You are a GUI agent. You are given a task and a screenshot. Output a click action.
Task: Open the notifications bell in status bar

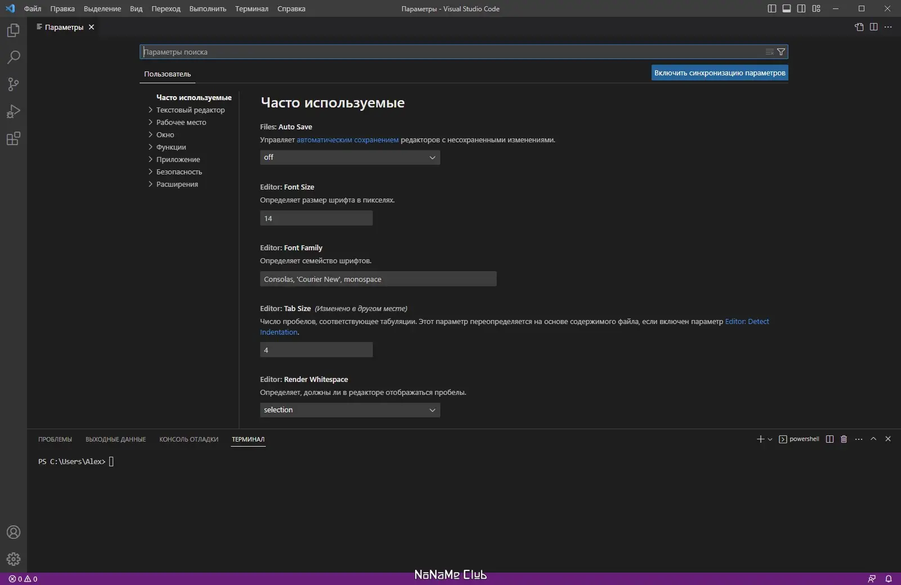pyautogui.click(x=890, y=578)
